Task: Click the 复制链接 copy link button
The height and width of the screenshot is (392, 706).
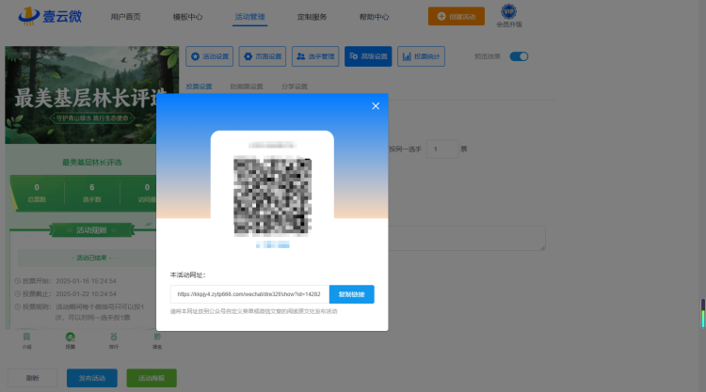Action: pyautogui.click(x=352, y=294)
